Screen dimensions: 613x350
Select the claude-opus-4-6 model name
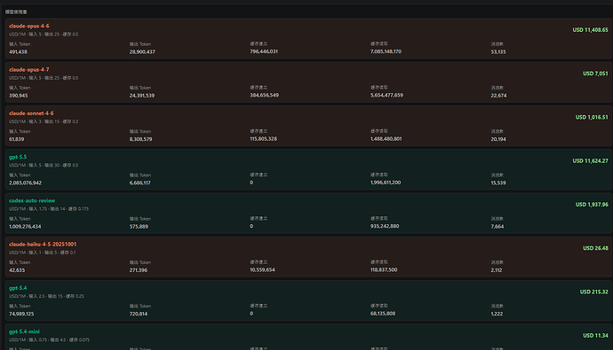click(x=29, y=26)
